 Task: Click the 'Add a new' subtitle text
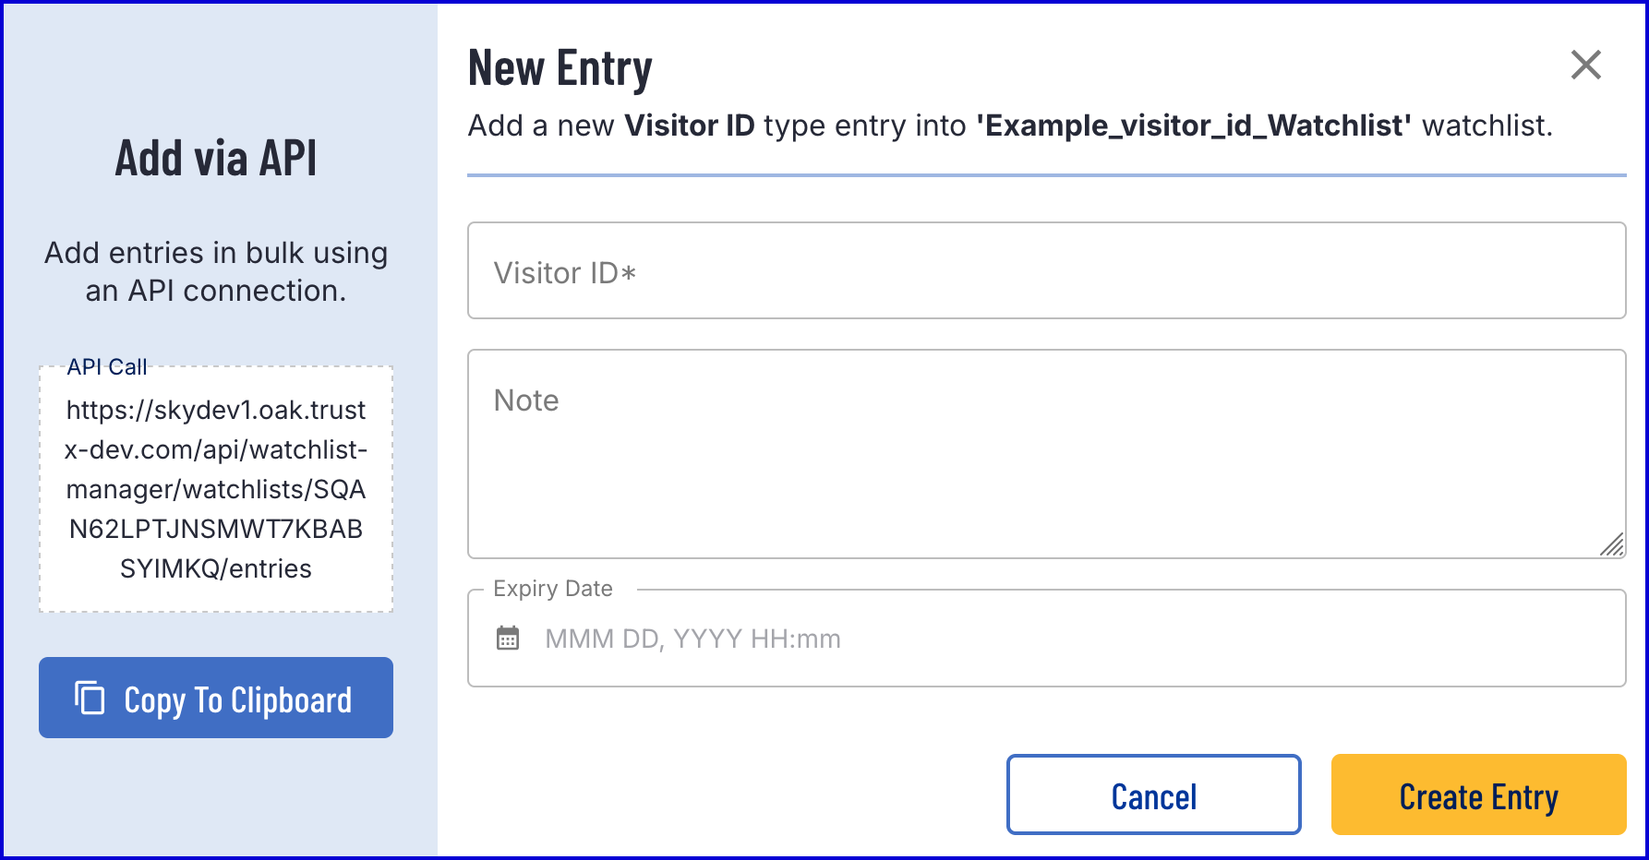[x=541, y=125]
